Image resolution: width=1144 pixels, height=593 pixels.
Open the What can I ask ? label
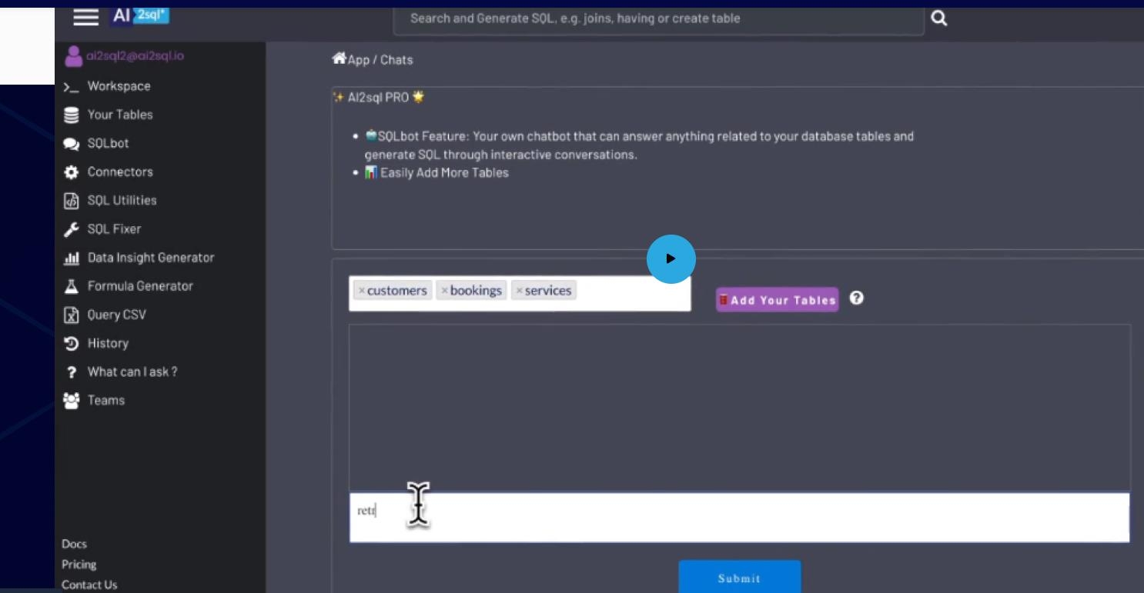pos(132,371)
